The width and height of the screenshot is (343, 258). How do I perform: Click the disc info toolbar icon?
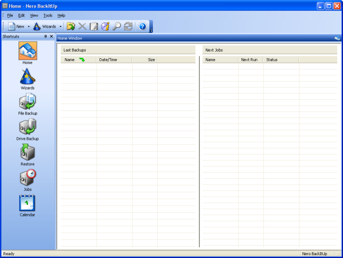coord(105,27)
